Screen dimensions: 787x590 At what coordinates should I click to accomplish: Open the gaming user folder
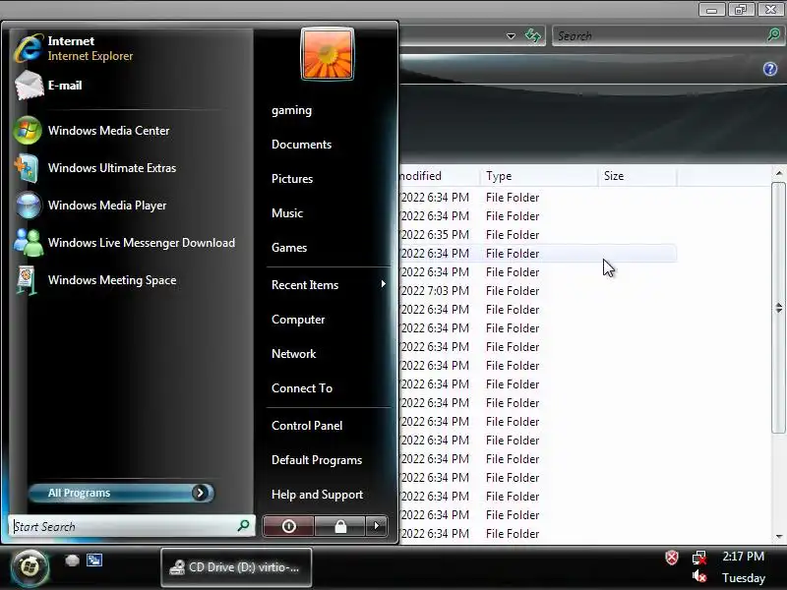291,110
